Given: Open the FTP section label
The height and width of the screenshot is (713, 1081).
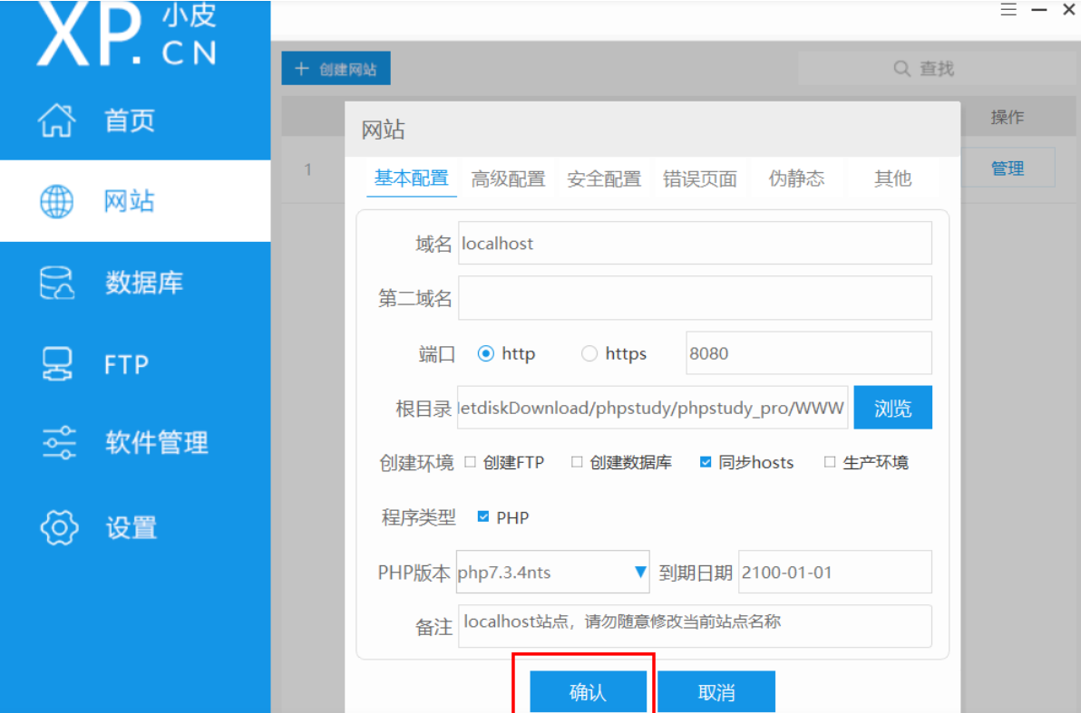Looking at the screenshot, I should point(126,364).
